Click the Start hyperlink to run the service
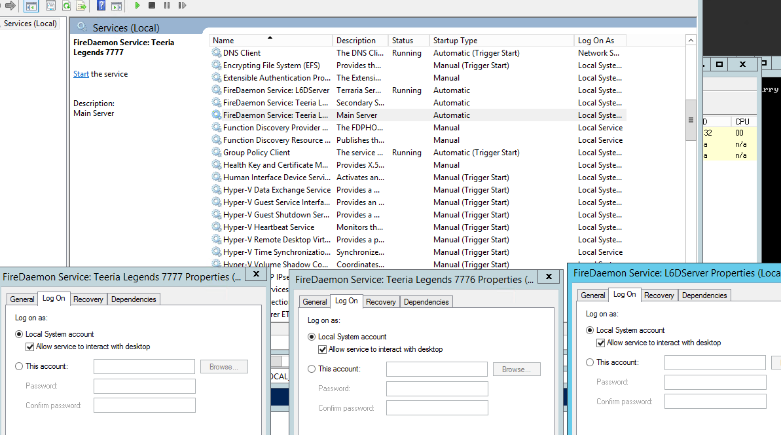 pyautogui.click(x=80, y=73)
